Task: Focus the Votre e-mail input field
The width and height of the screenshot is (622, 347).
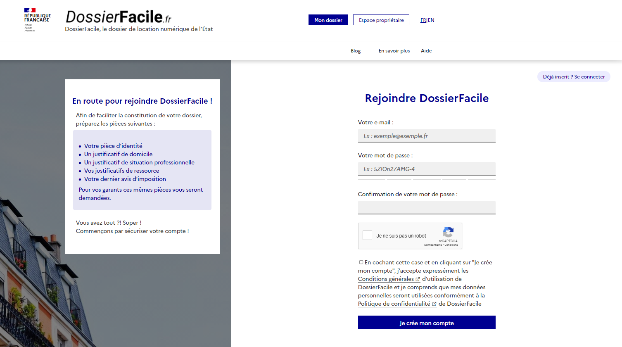Action: [427, 135]
